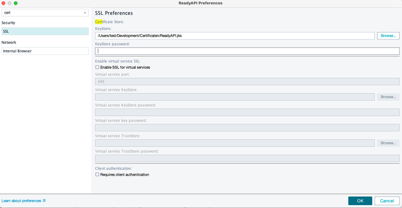Click the external link icon beside Learn about preferences
402x208 pixels.
44,201
